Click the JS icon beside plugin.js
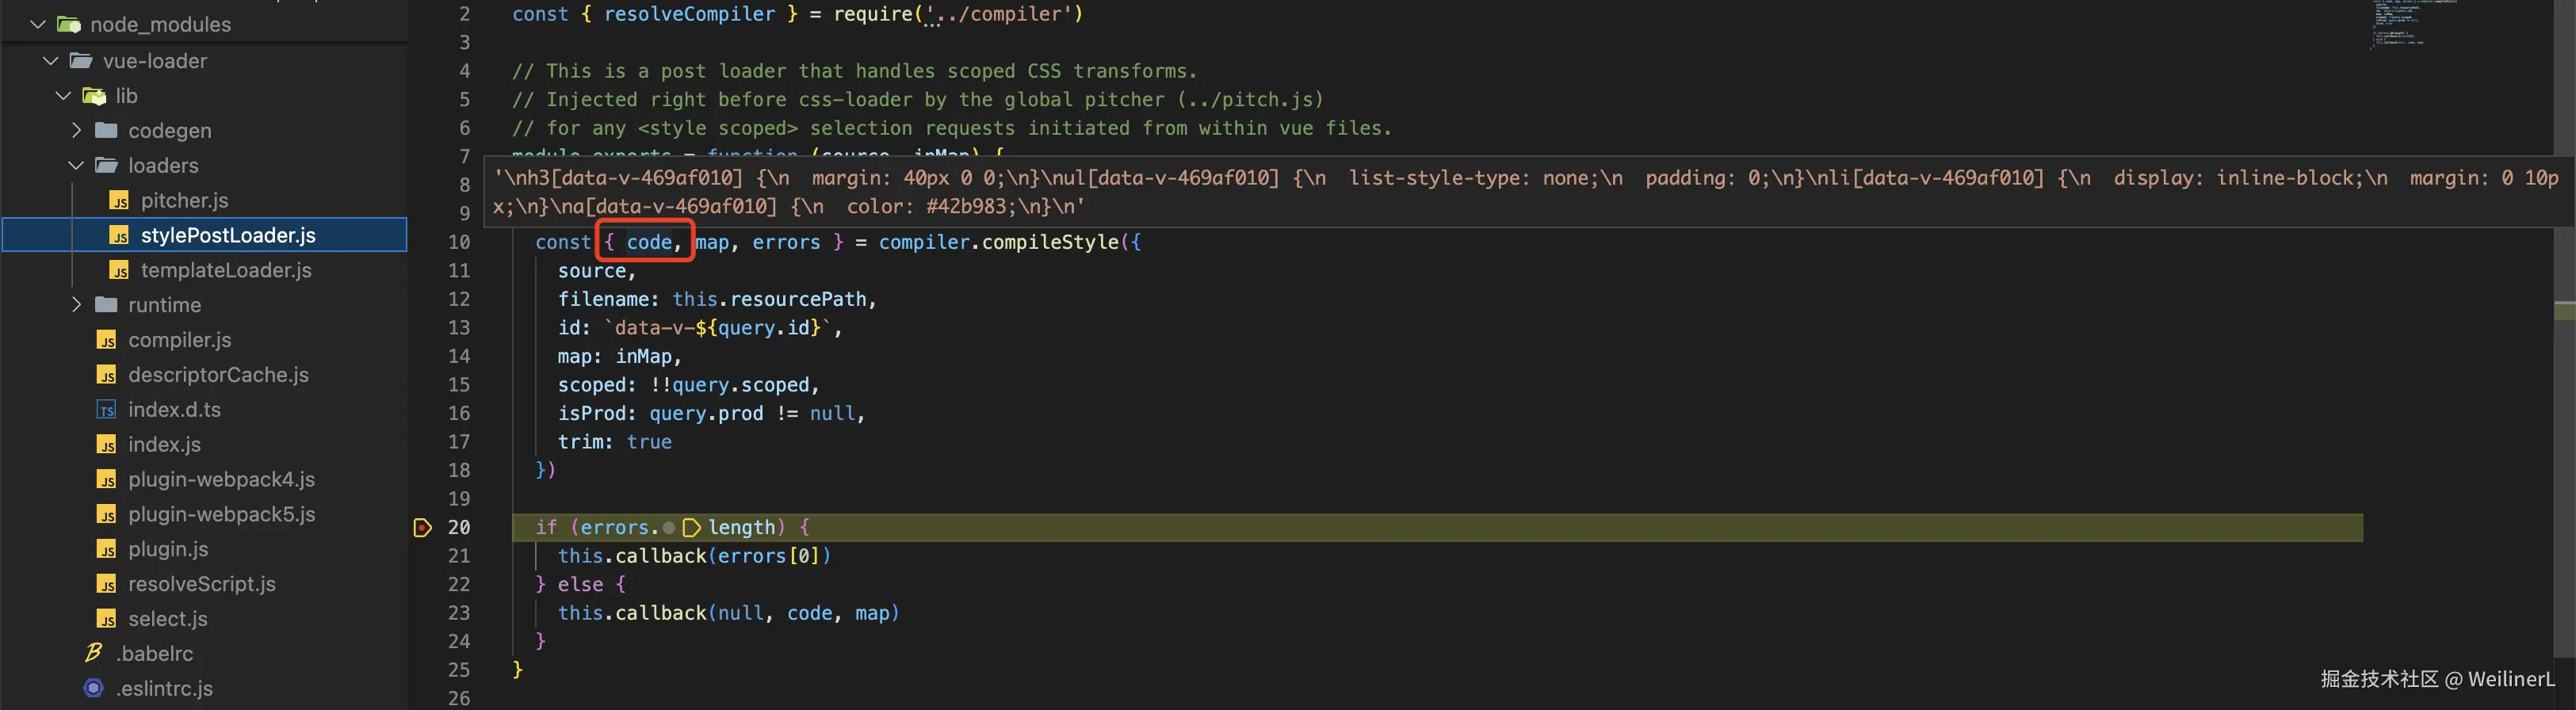Screen dimensions: 2576x710 pyautogui.click(x=107, y=549)
